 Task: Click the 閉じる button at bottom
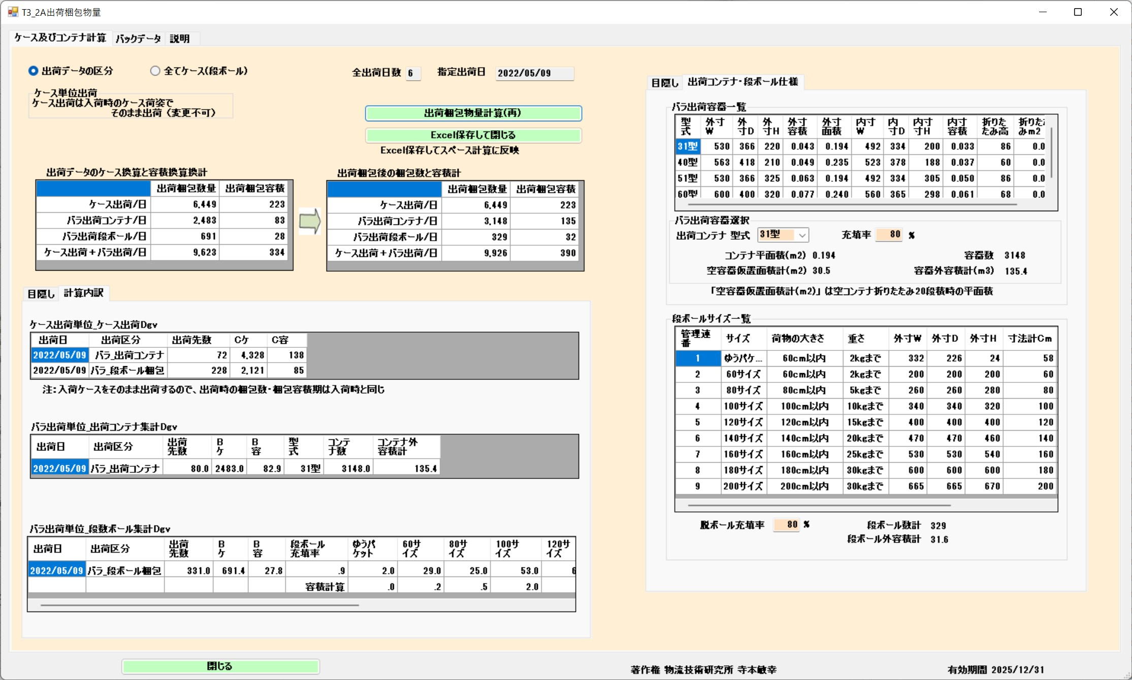220,666
